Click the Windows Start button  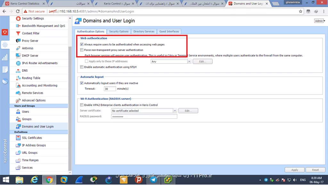point(6,180)
